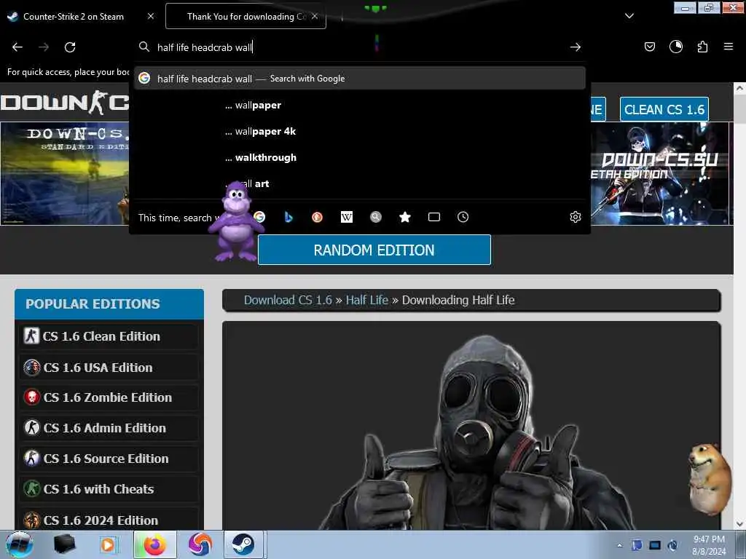
Task: Search with DuckDuckGo one-off icon
Action: coord(318,217)
